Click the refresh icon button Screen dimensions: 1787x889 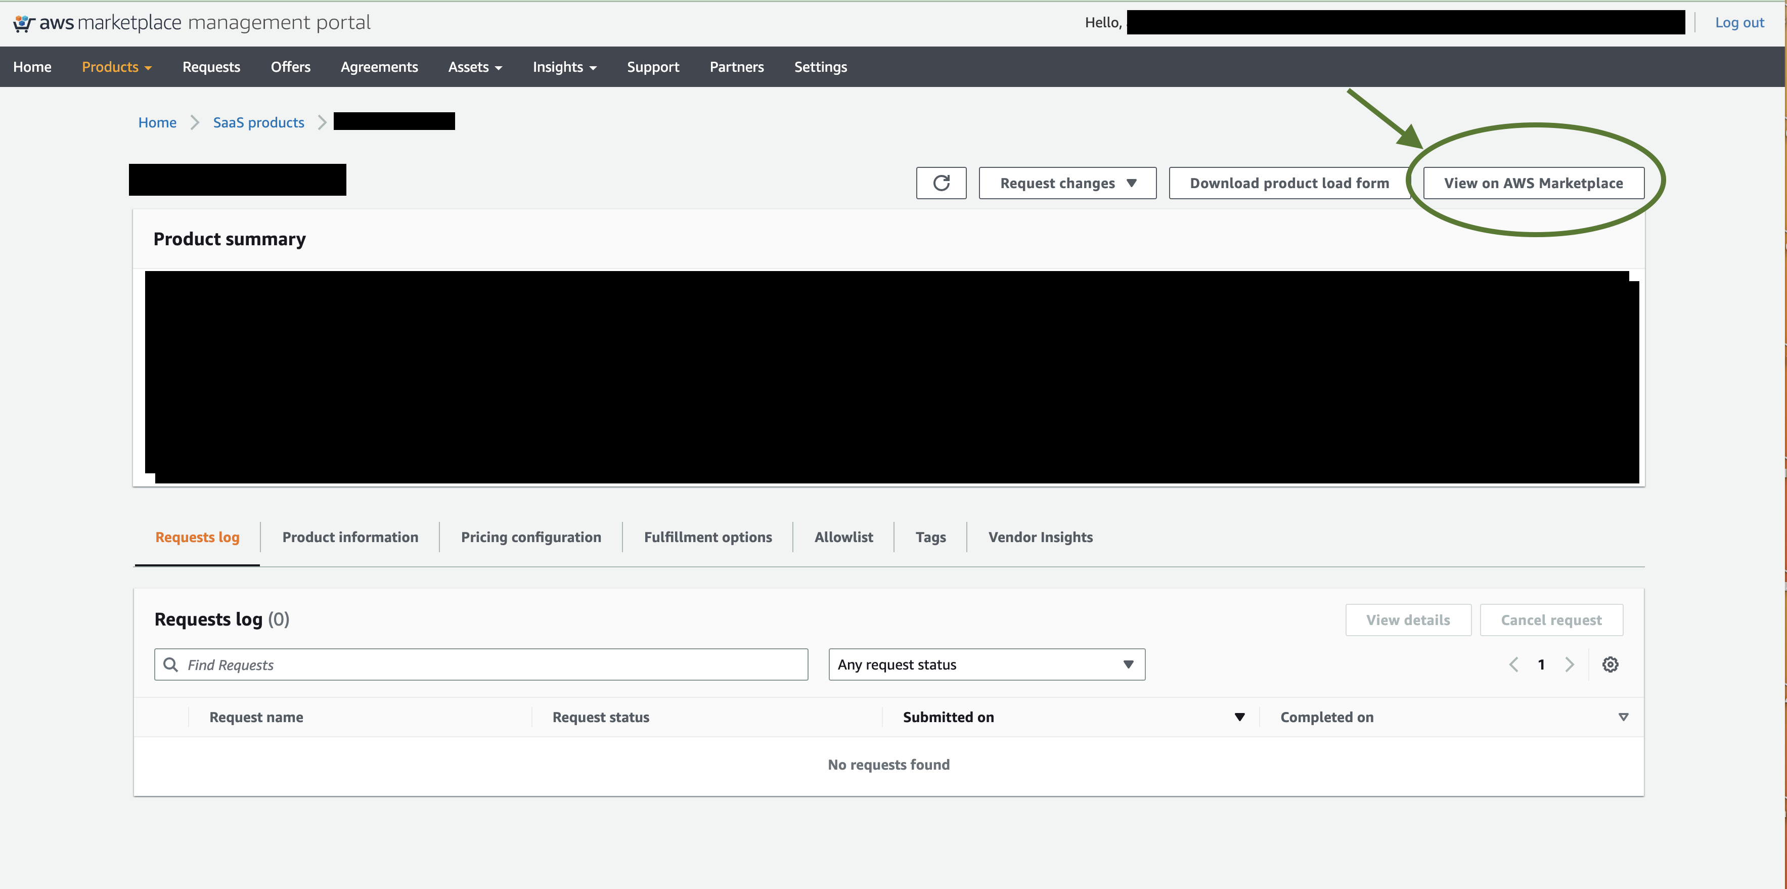(x=941, y=183)
